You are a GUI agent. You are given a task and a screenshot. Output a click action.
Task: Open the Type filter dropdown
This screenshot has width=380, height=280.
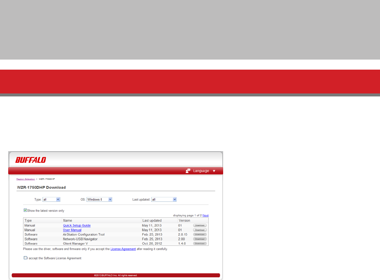(x=51, y=199)
